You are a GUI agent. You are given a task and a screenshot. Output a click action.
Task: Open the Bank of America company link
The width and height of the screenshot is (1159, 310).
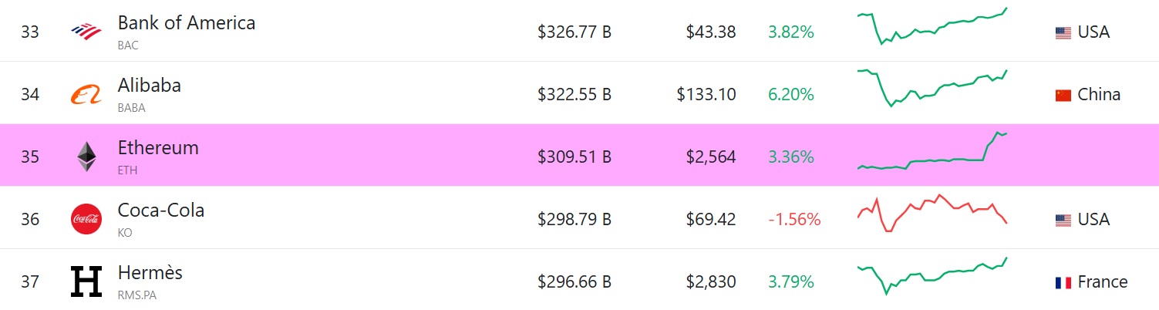(x=186, y=23)
